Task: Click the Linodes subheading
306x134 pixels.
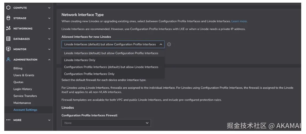Action: tap(68, 108)
